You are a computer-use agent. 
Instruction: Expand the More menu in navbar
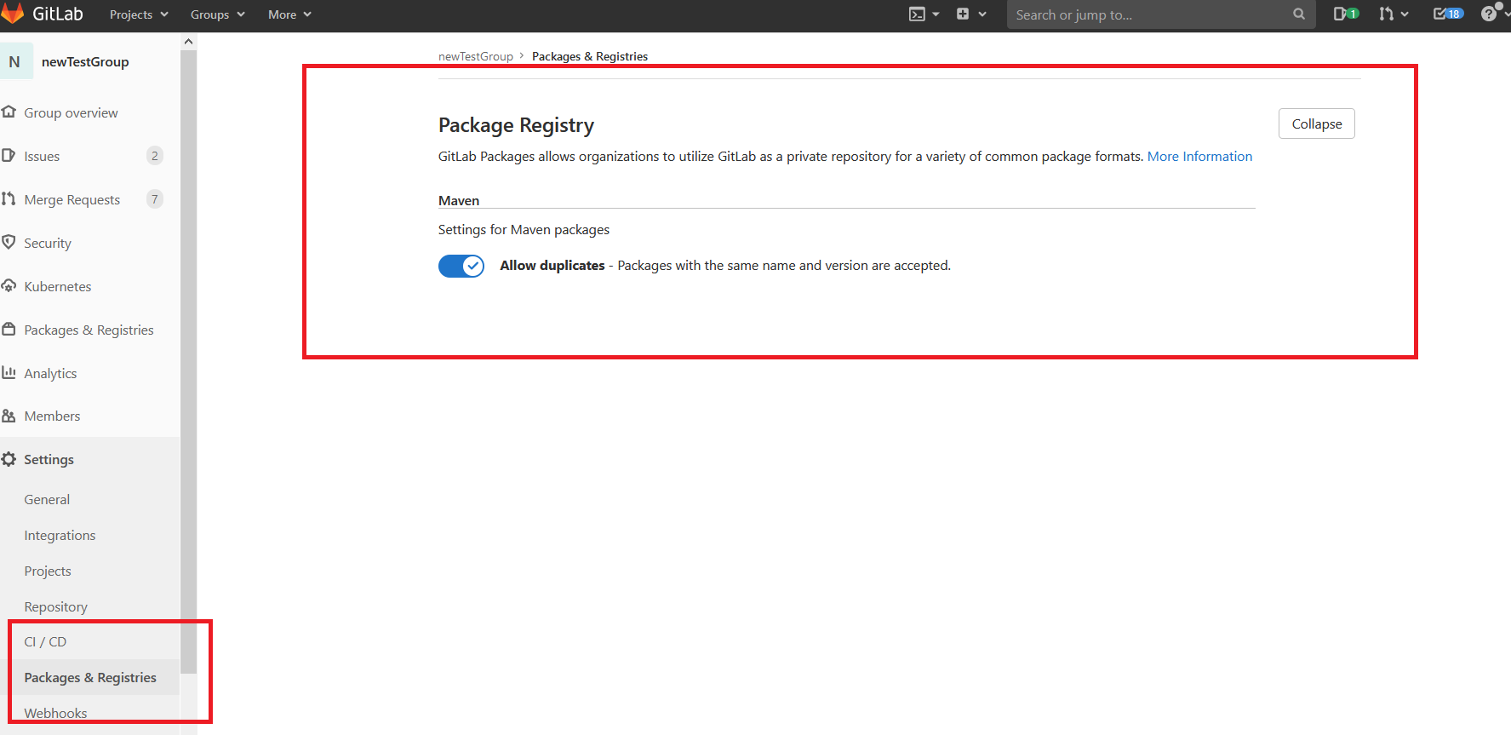pyautogui.click(x=289, y=14)
